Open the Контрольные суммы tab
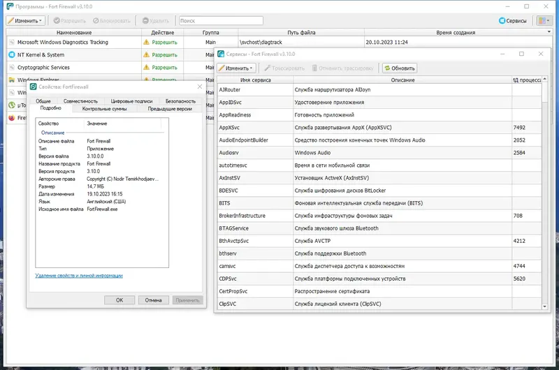The width and height of the screenshot is (559, 370). point(104,109)
